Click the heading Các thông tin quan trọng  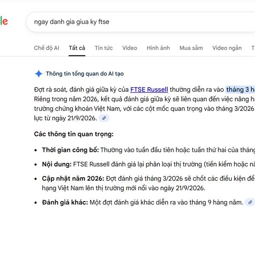(74, 134)
